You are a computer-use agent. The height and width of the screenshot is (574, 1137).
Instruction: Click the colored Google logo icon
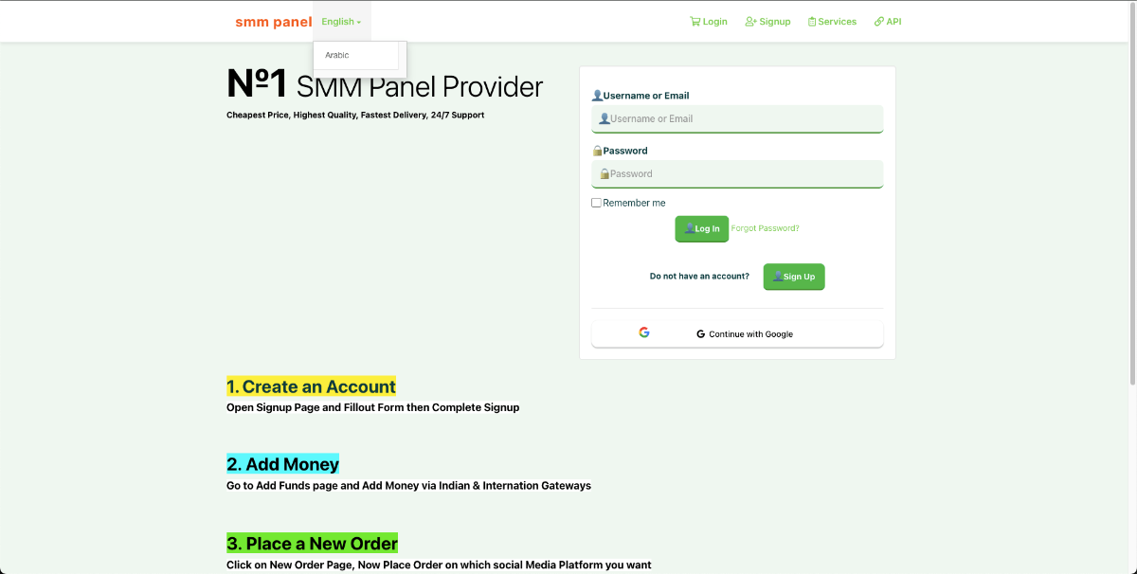pyautogui.click(x=644, y=332)
